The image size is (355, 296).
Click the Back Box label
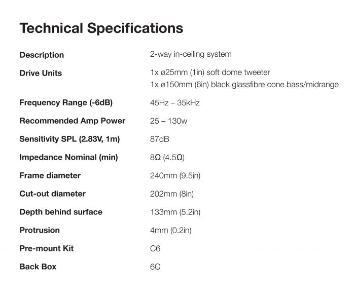(x=38, y=267)
